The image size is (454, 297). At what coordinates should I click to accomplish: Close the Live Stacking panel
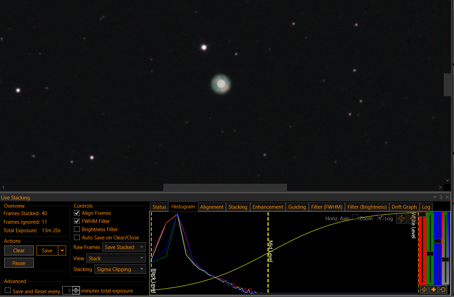[x=448, y=197]
